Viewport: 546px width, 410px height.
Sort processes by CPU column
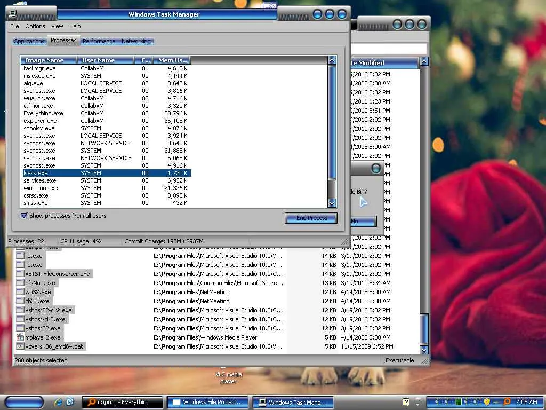(144, 60)
